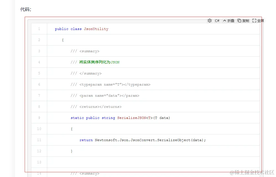
Task: Click the (T data) parameter list
Action: pos(162,118)
